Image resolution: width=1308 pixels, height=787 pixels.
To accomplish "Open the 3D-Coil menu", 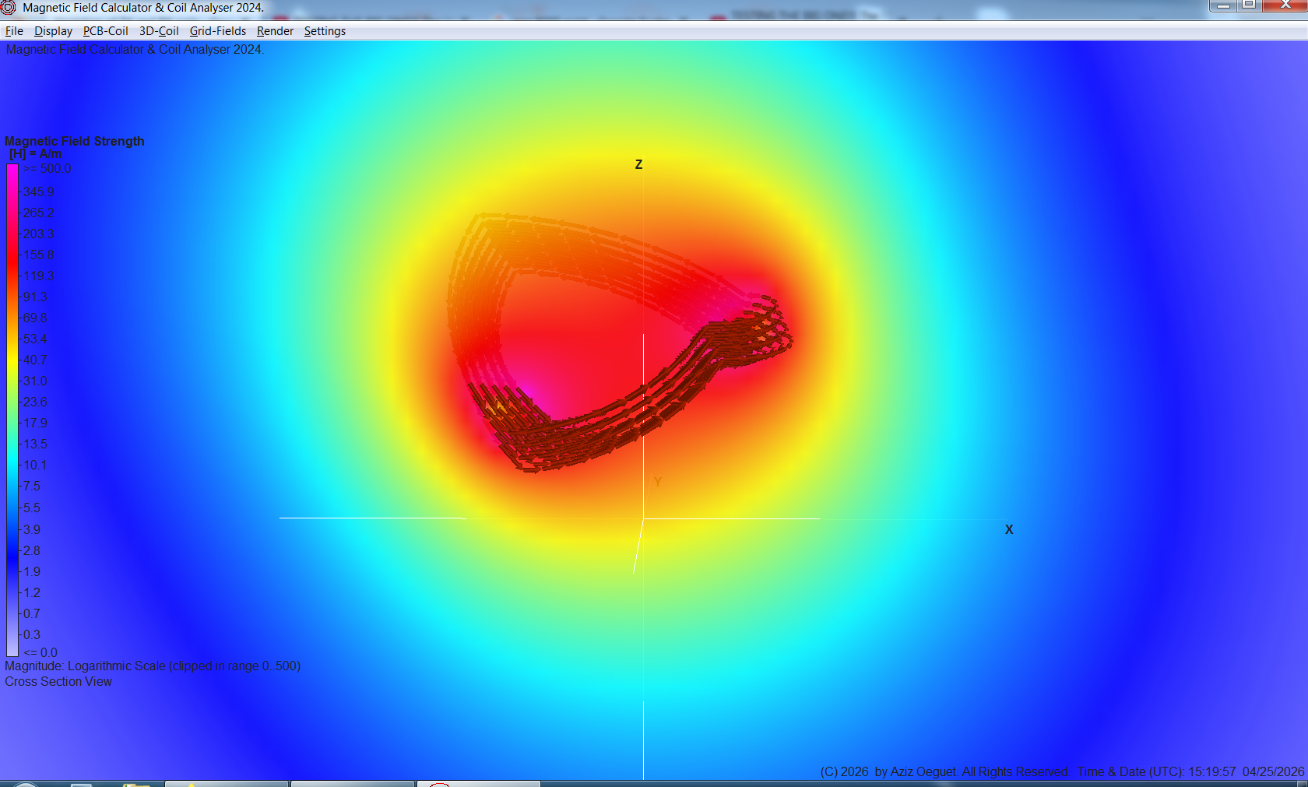I will click(159, 31).
